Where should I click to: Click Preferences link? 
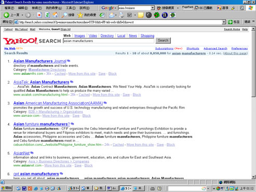point(239,48)
